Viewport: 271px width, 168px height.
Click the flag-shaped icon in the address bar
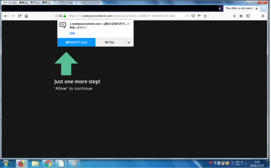[x=199, y=16]
